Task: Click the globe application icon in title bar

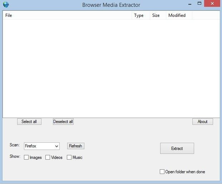Action: (x=6, y=4)
